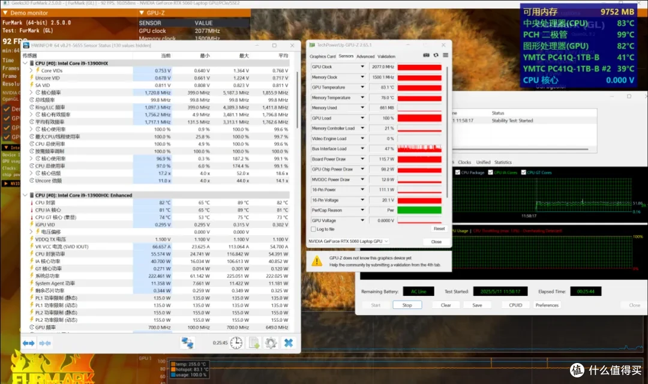
Task: Open GPU Load sensor dropdown arrow
Action: [362, 118]
